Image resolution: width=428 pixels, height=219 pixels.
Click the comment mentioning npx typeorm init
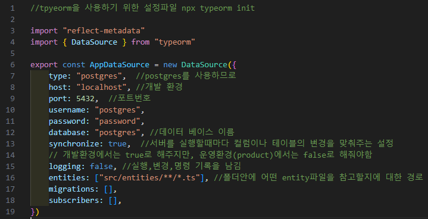[142, 8]
